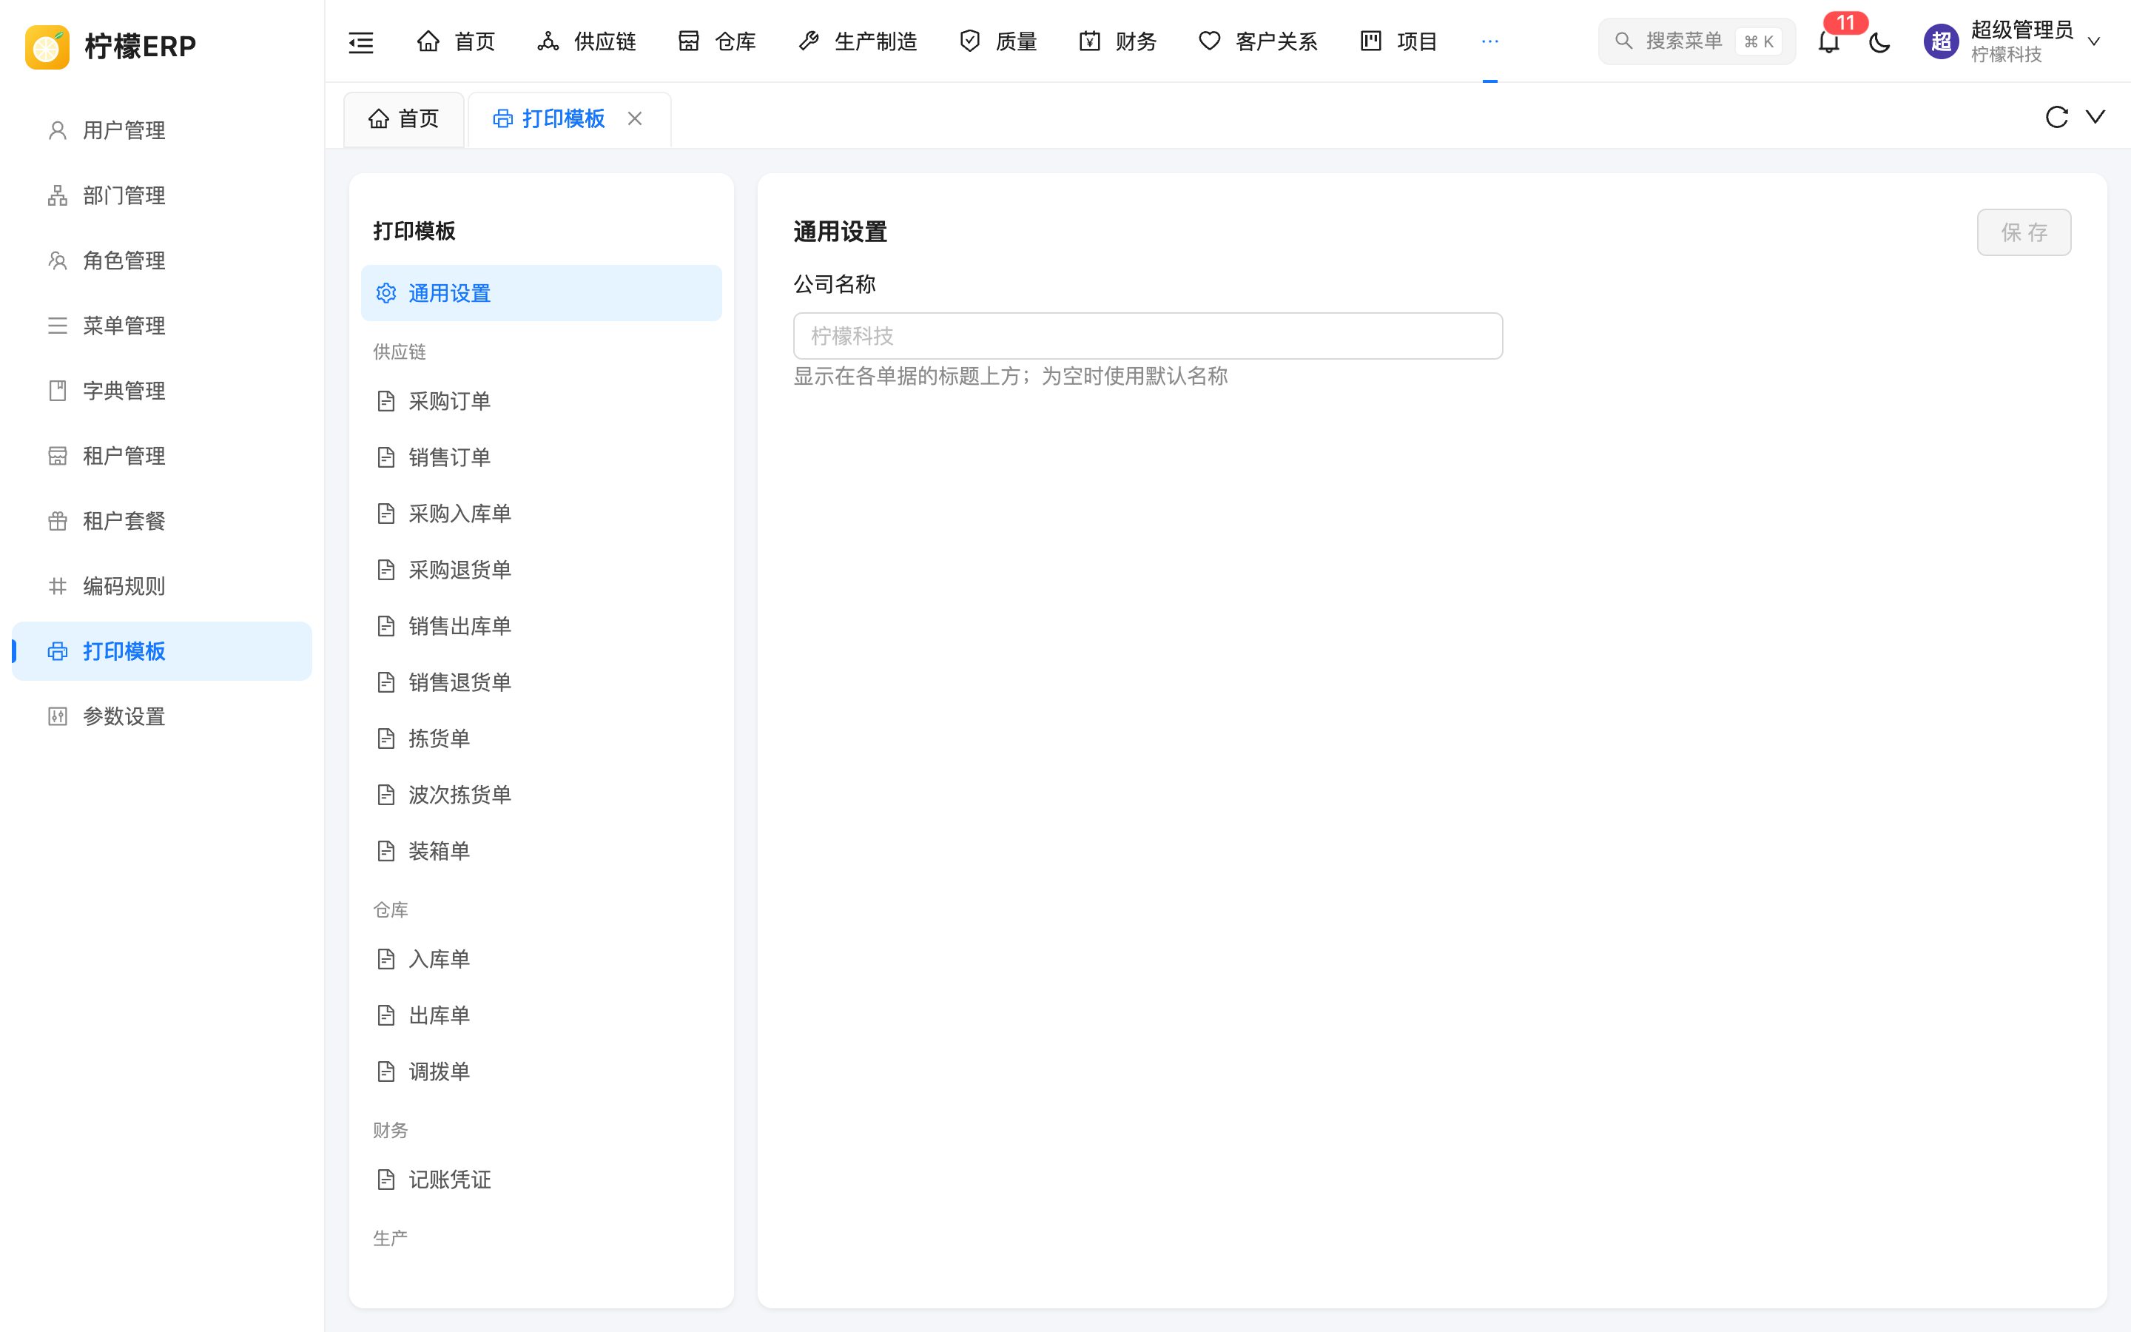Select 通用设置 in template list

click(541, 293)
